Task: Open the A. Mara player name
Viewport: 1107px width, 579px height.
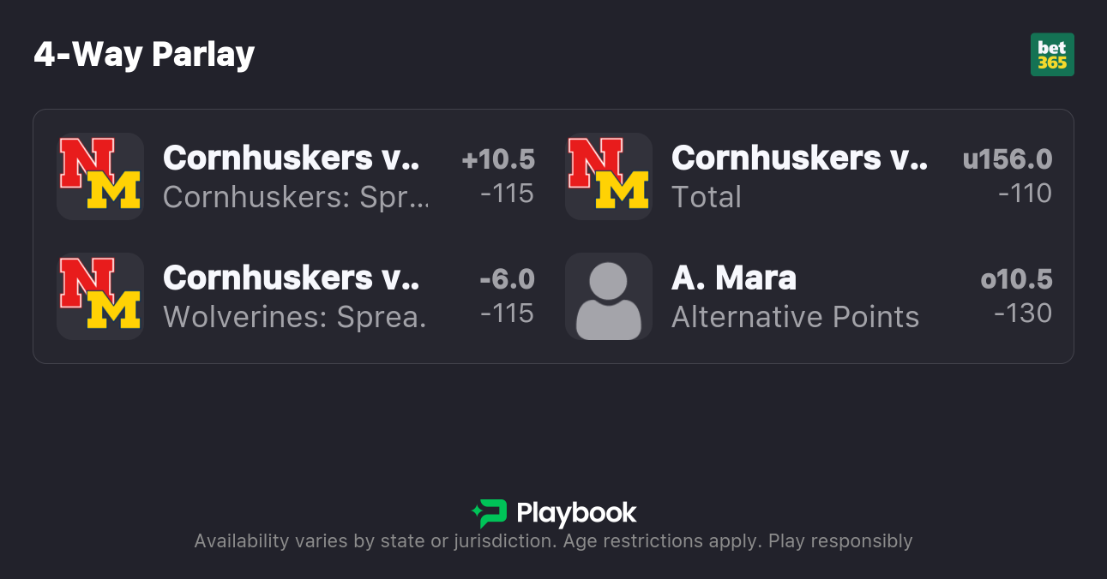Action: click(x=734, y=278)
